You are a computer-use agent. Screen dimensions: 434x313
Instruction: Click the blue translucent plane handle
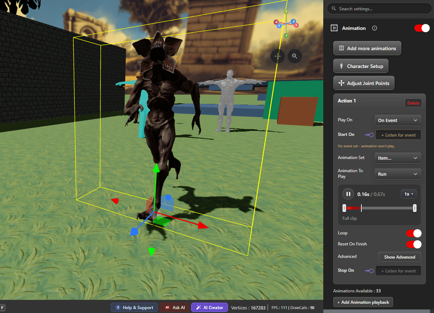pyautogui.click(x=167, y=203)
